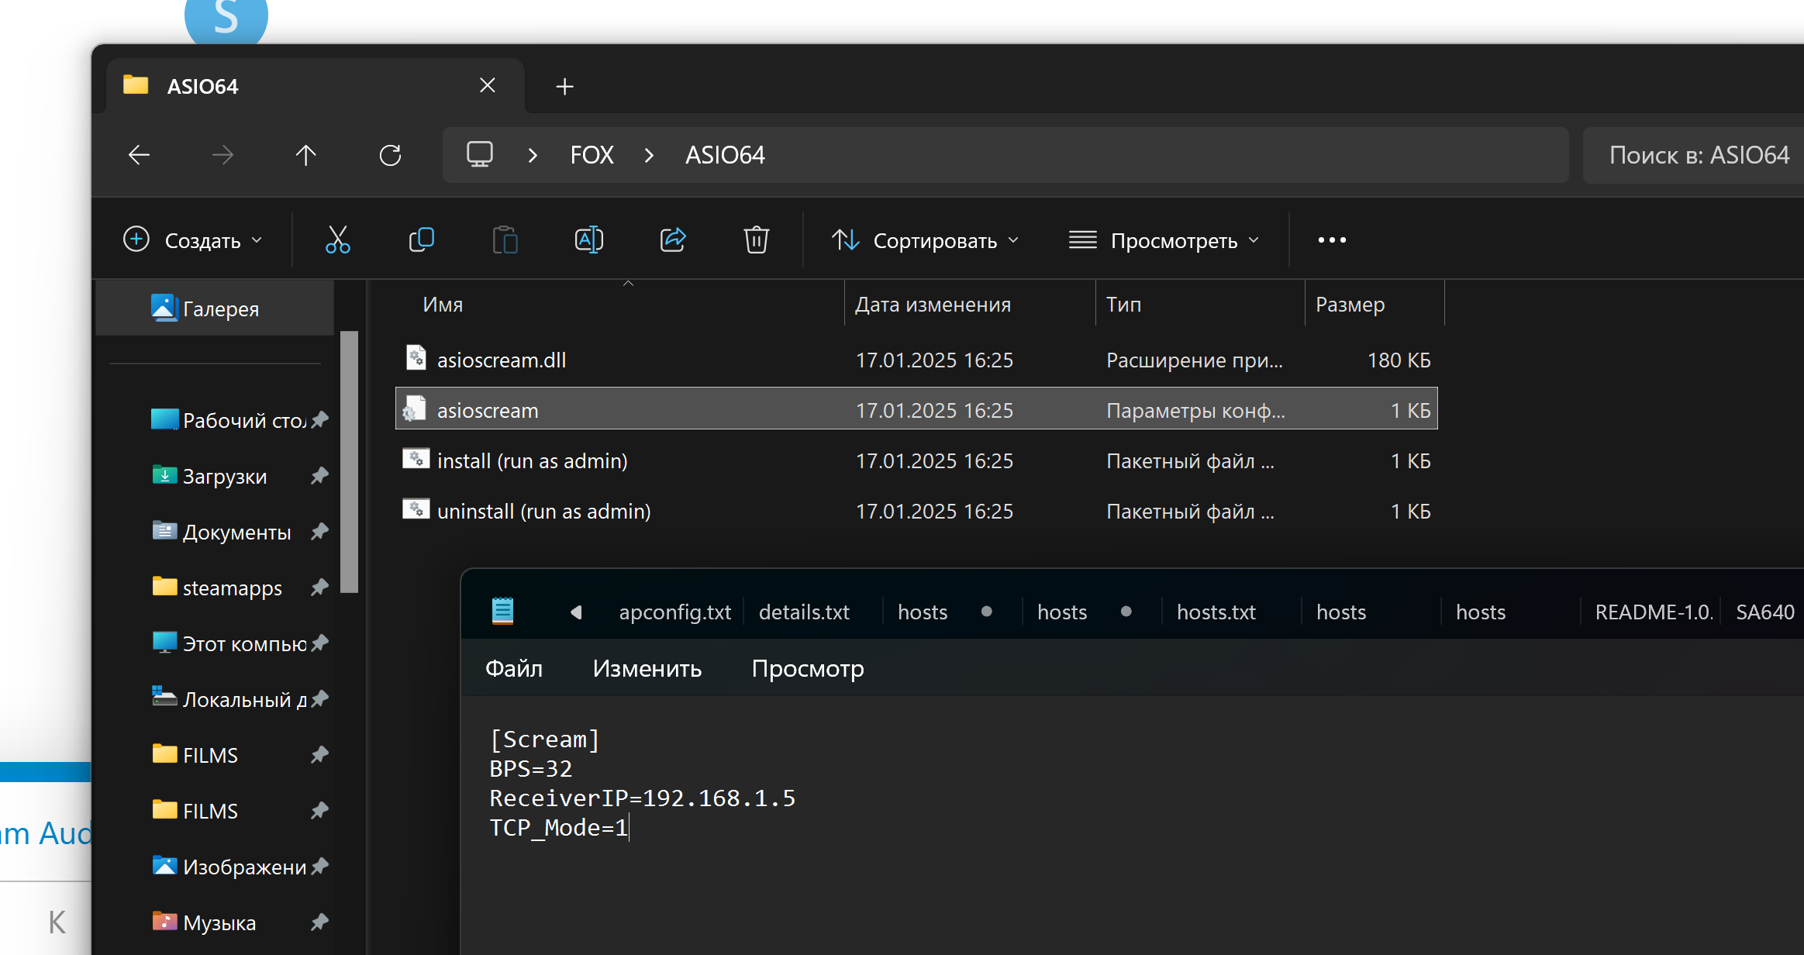Click FOX in the address breadcrumb
Image resolution: width=1804 pixels, height=955 pixels.
[592, 155]
